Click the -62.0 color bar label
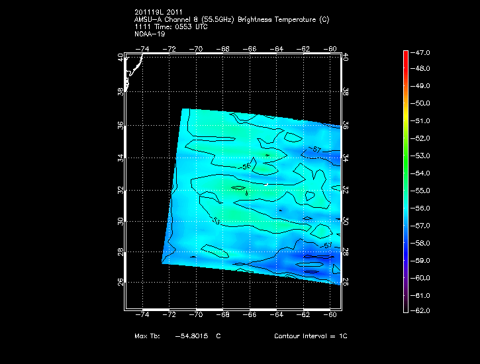This screenshot has height=364, width=480. pos(422,310)
